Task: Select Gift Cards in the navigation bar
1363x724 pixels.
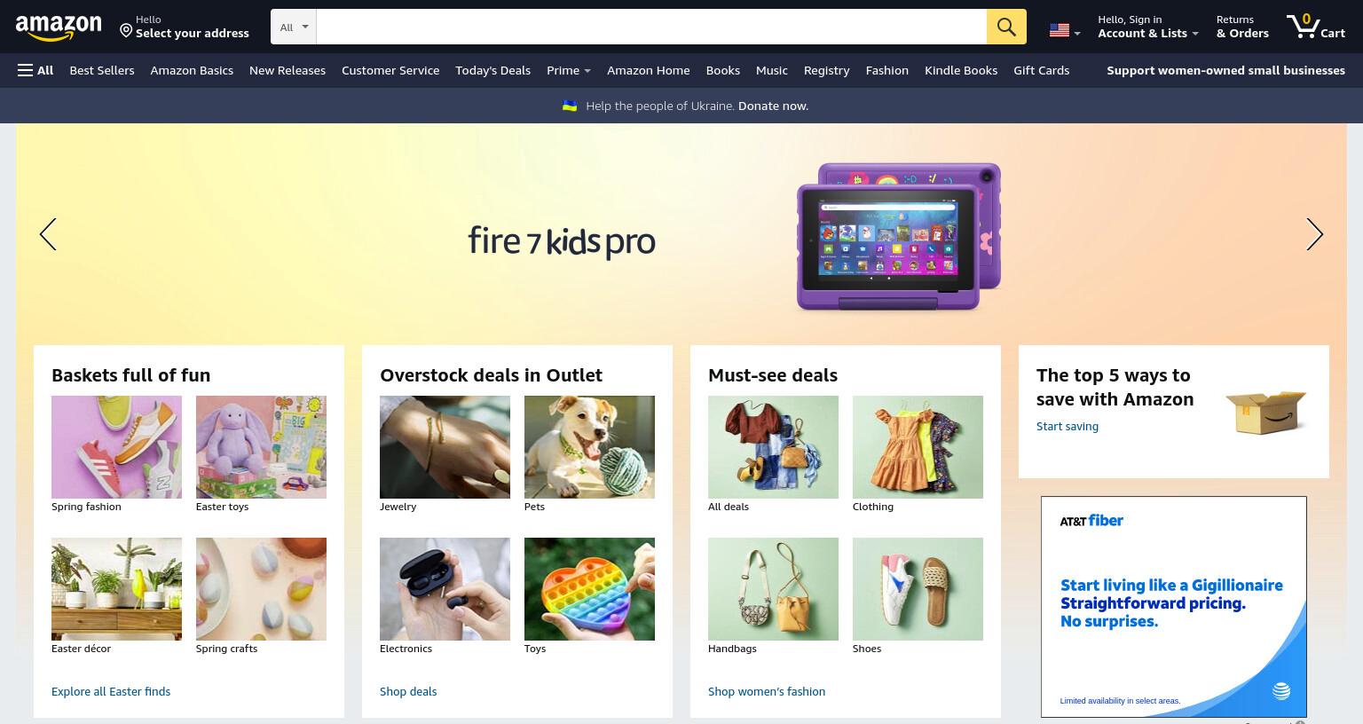Action: (1041, 70)
